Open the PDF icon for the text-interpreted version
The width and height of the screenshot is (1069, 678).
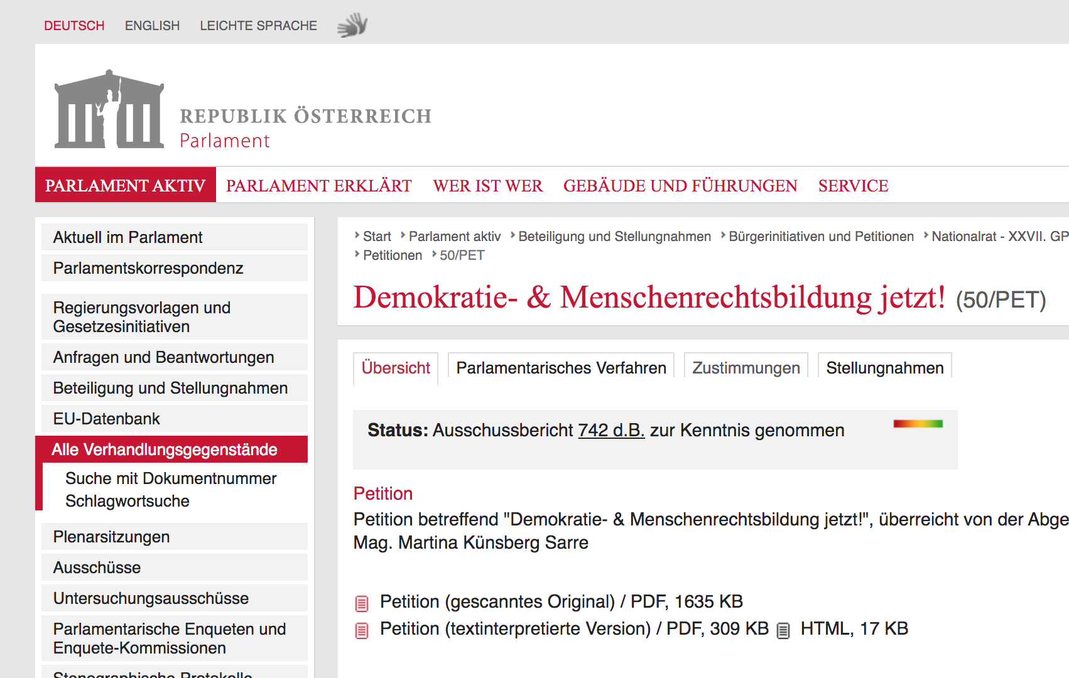click(x=361, y=628)
